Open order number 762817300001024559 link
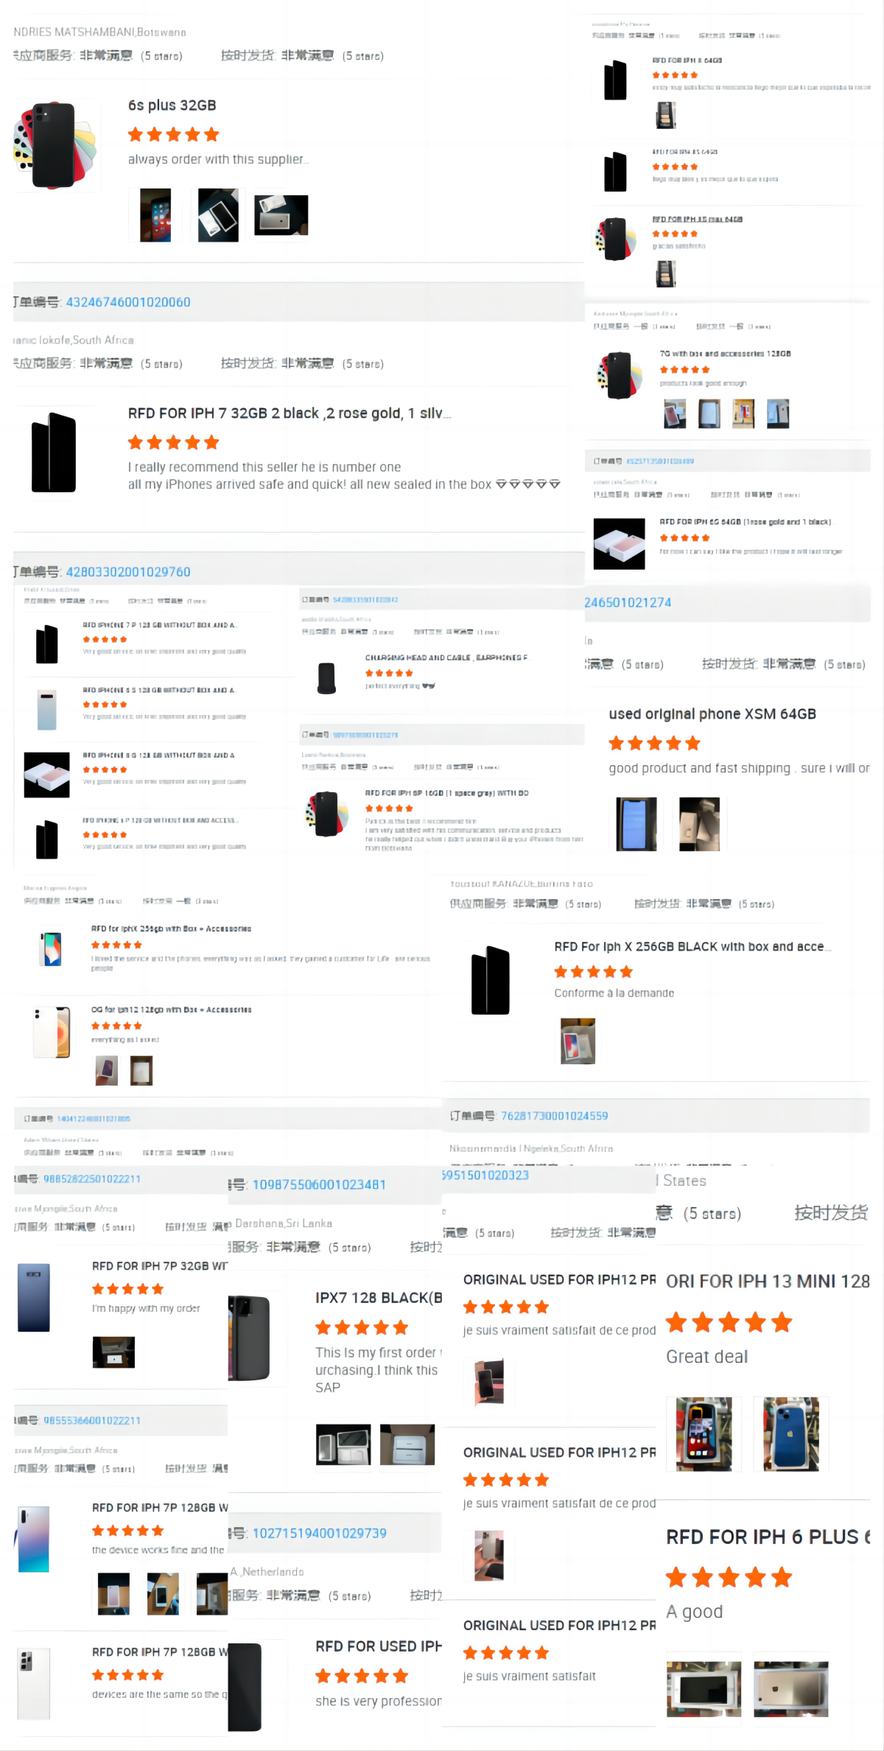Image resolution: width=884 pixels, height=1751 pixels. tap(555, 1116)
